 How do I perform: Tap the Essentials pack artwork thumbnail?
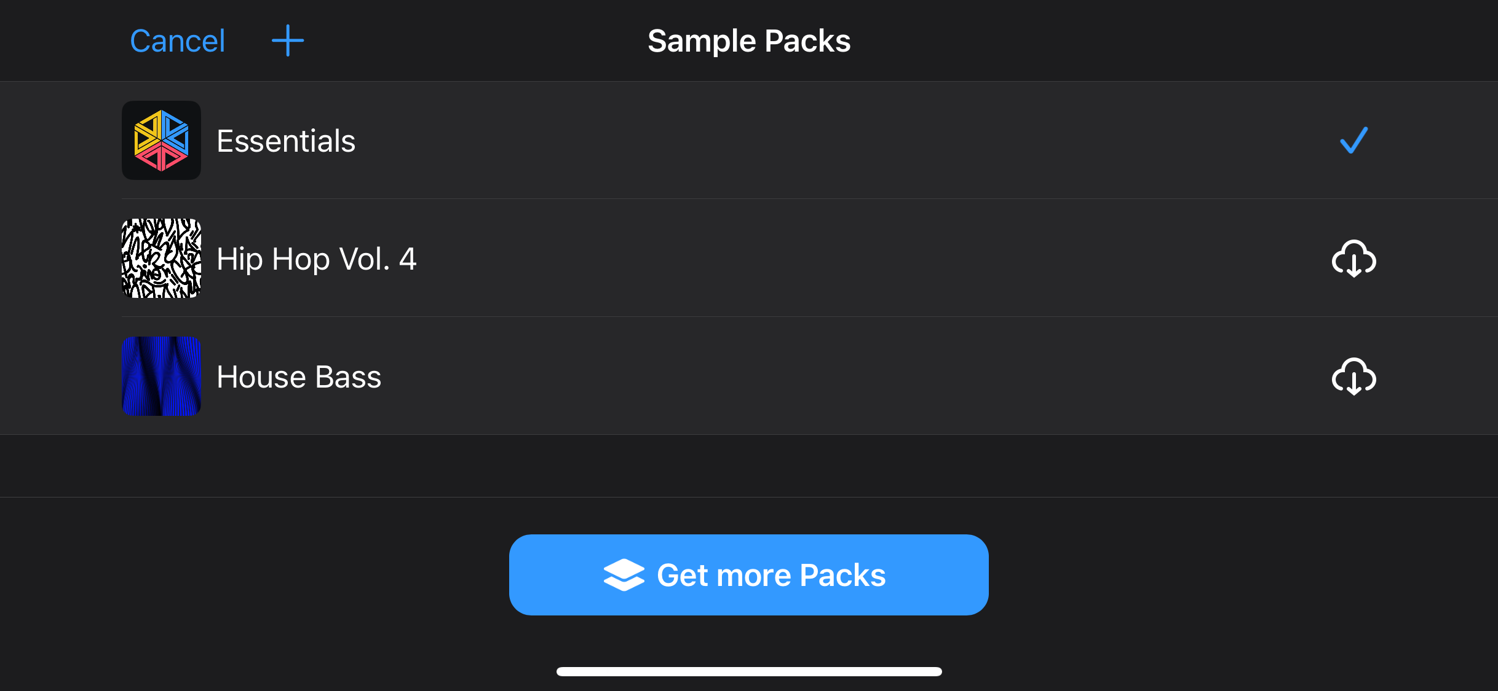tap(161, 140)
